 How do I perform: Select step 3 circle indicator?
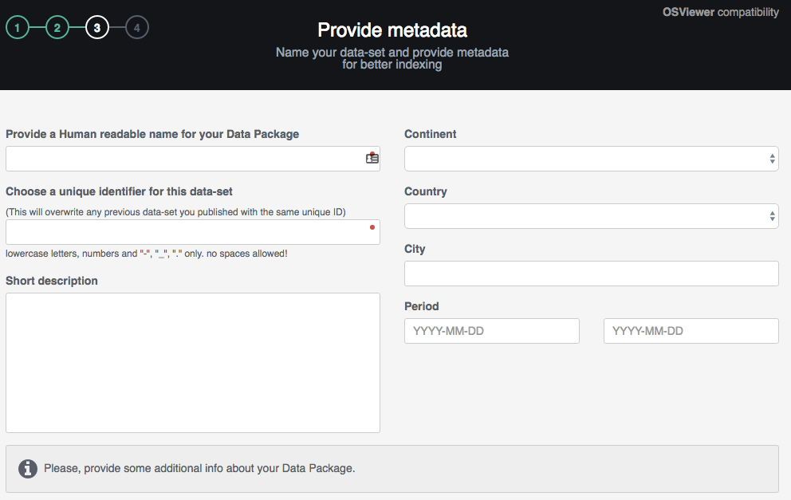(97, 28)
